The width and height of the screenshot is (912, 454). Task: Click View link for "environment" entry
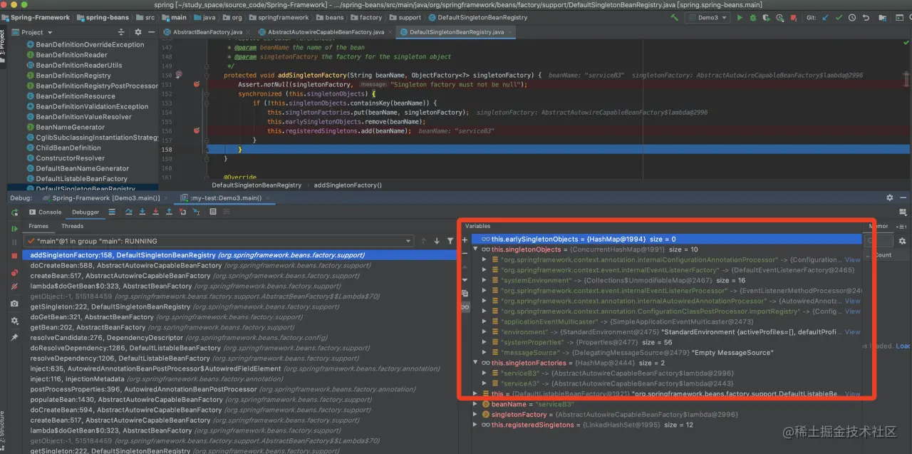[x=853, y=332]
